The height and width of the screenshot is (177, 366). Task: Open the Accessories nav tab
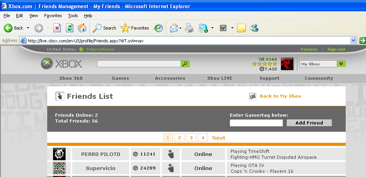point(170,78)
